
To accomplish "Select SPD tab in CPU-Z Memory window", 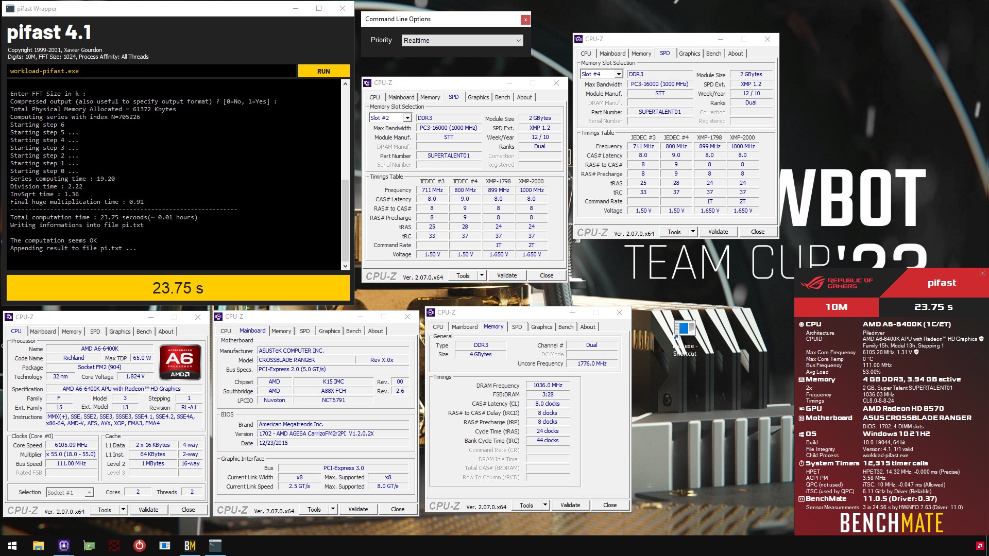I will click(x=517, y=327).
